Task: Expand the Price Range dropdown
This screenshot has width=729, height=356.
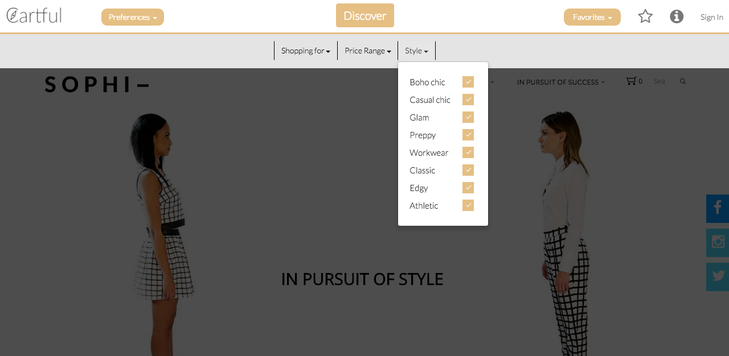Action: (368, 51)
